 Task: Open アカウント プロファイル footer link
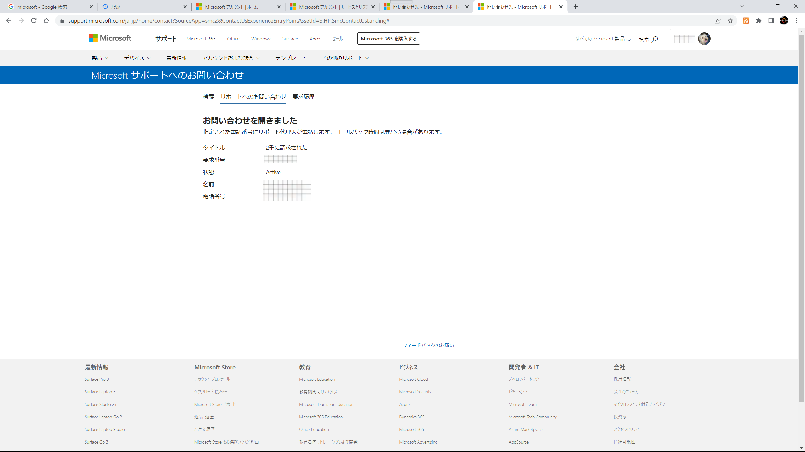(x=212, y=379)
